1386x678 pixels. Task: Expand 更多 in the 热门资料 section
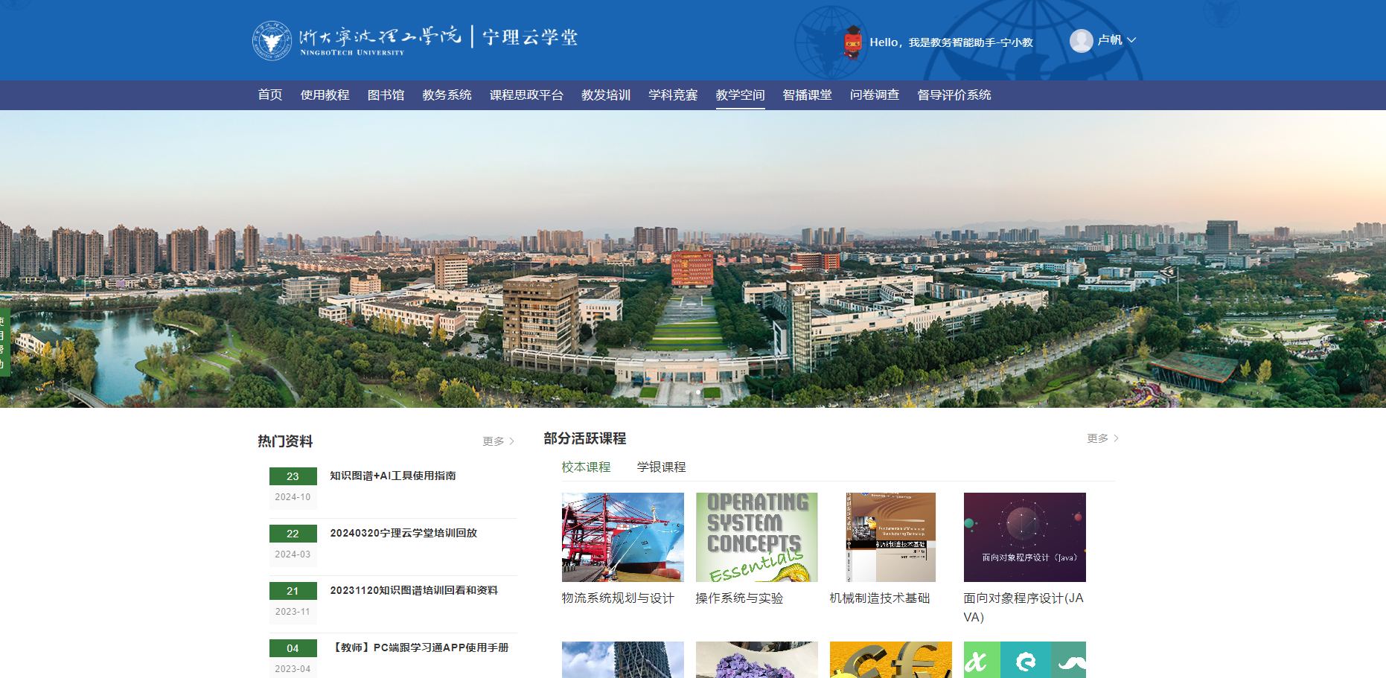[498, 441]
